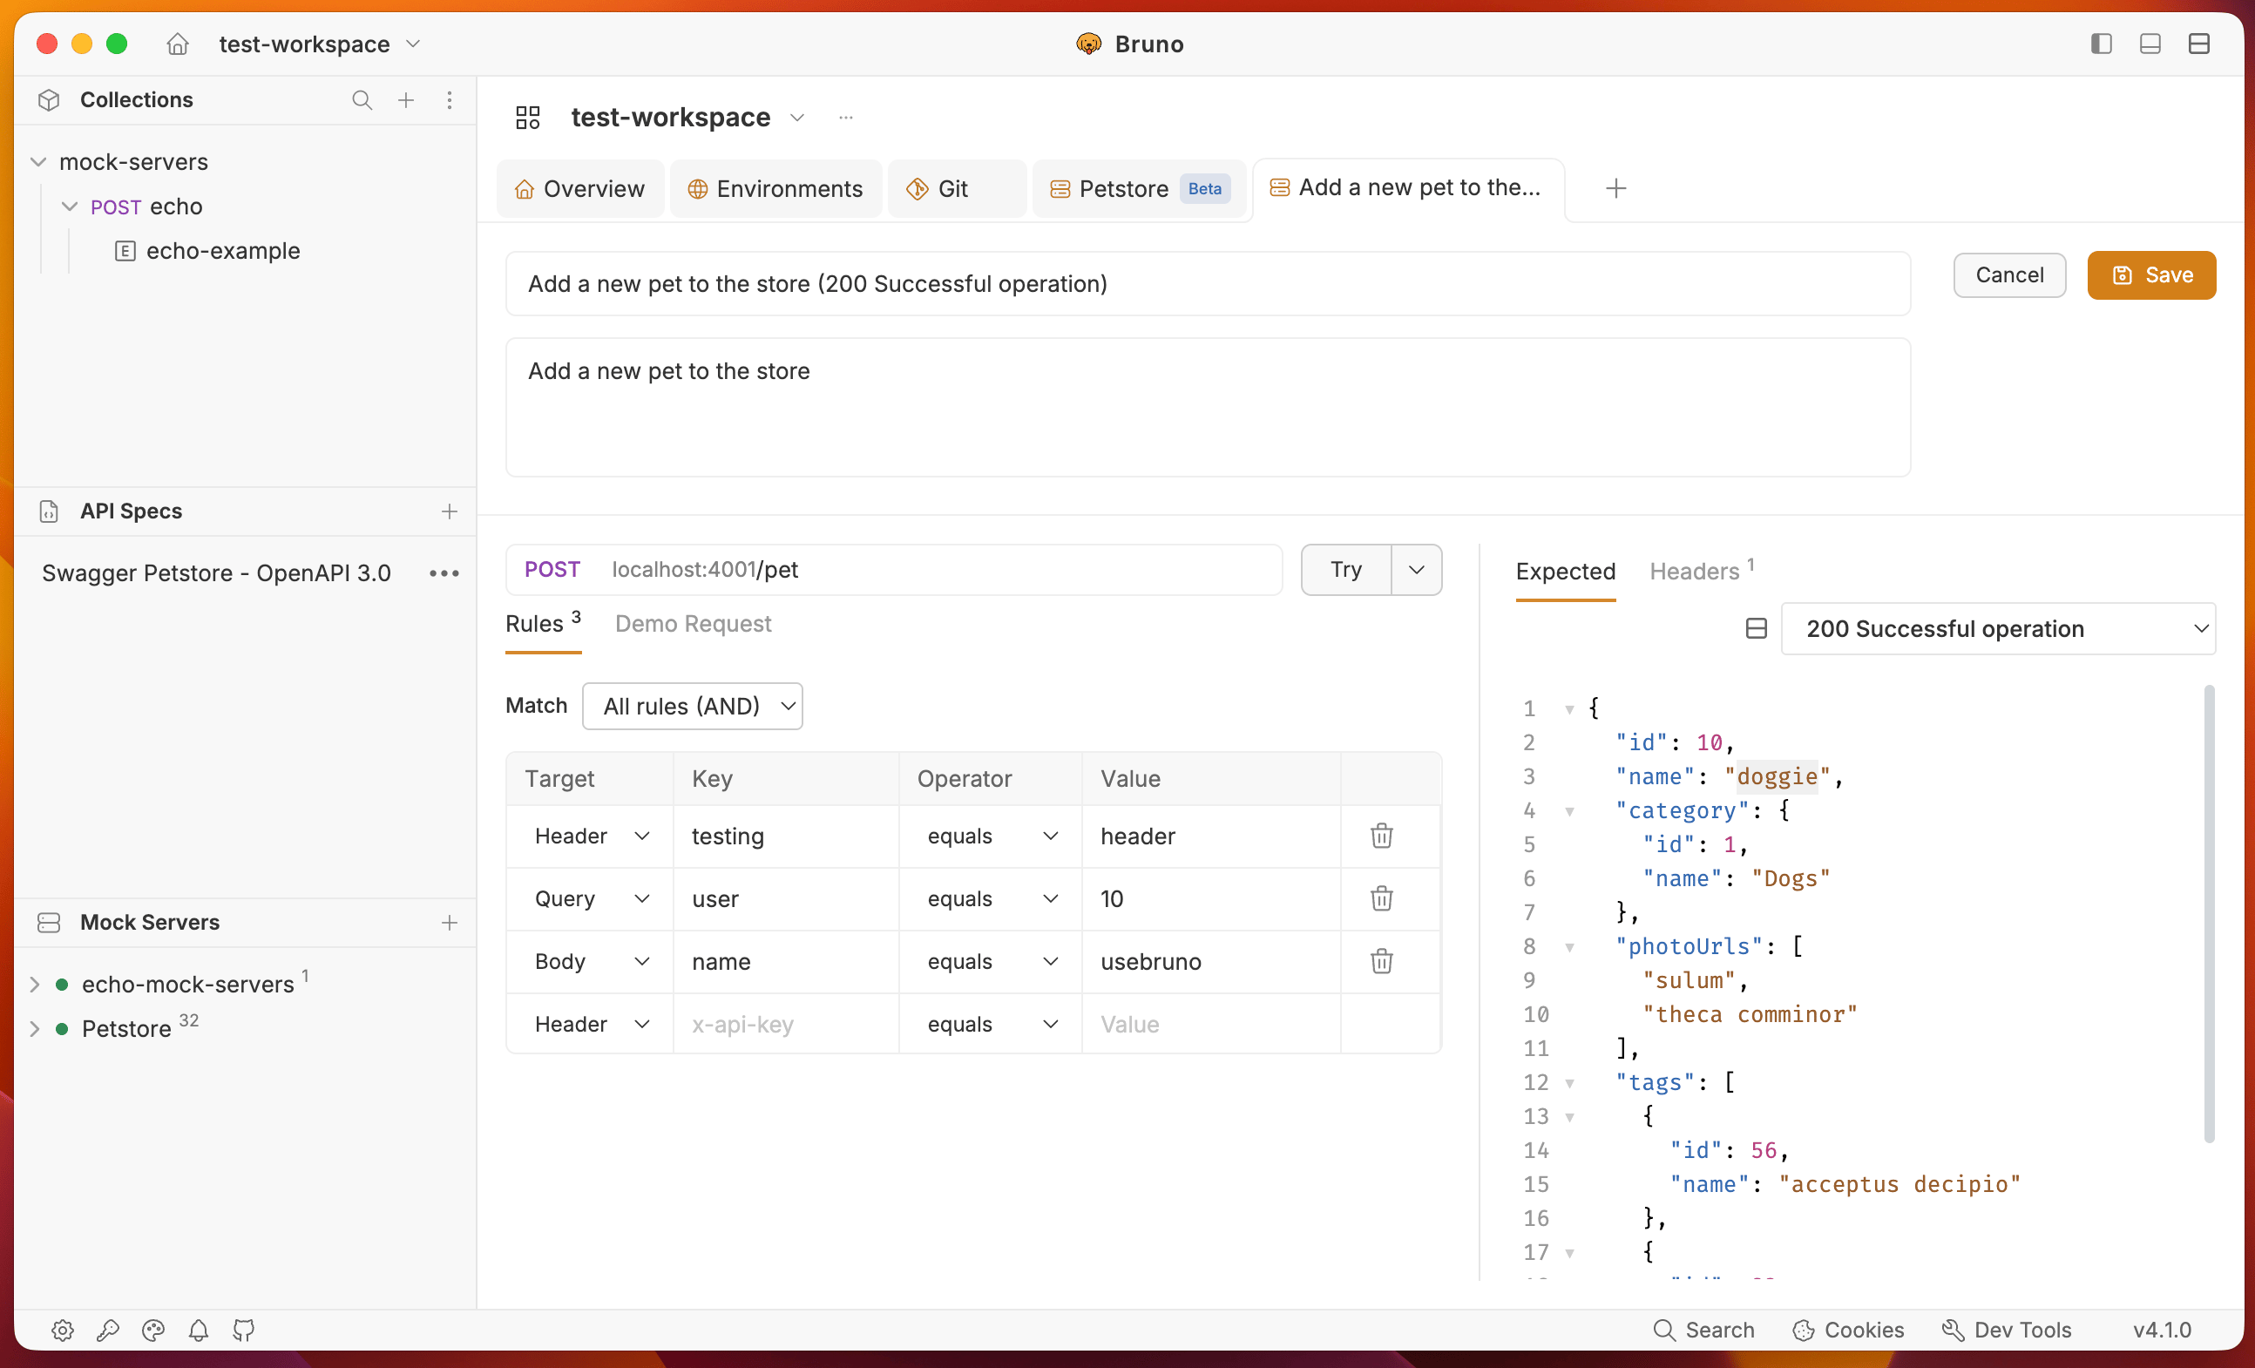Click the JSON editor vertical scrollbar
The height and width of the screenshot is (1368, 2255).
point(2209,913)
